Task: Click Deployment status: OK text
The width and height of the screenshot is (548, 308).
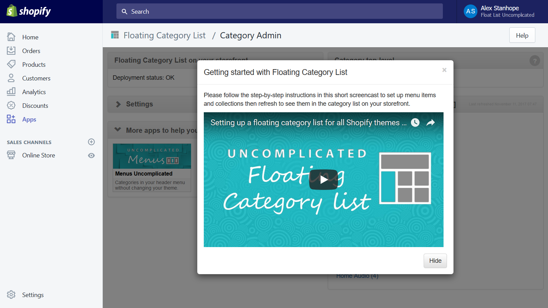Action: [144, 78]
